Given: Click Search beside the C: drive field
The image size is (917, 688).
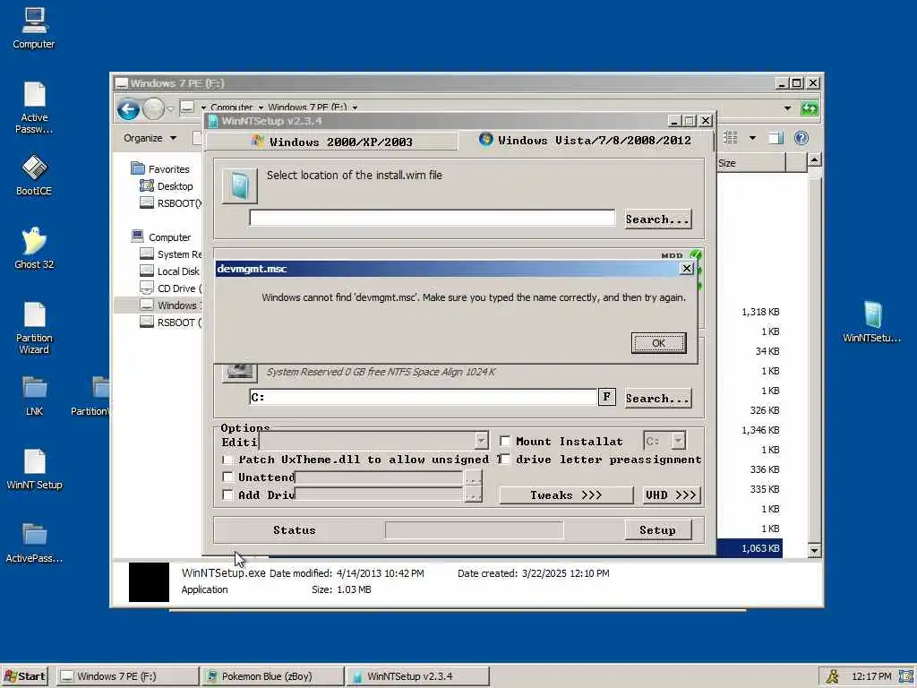Looking at the screenshot, I should [x=657, y=399].
